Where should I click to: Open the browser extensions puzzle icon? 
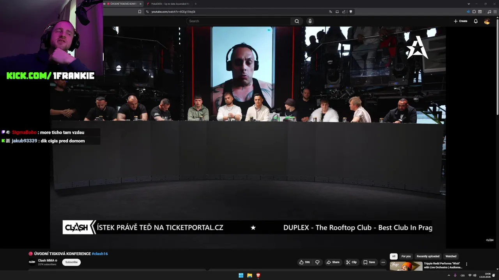[x=474, y=12]
